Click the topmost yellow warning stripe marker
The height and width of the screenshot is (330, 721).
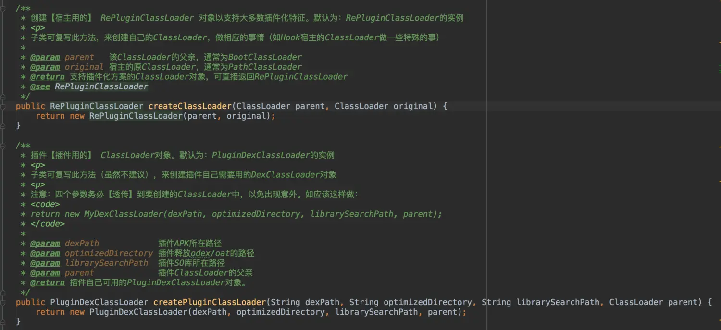coord(719,43)
